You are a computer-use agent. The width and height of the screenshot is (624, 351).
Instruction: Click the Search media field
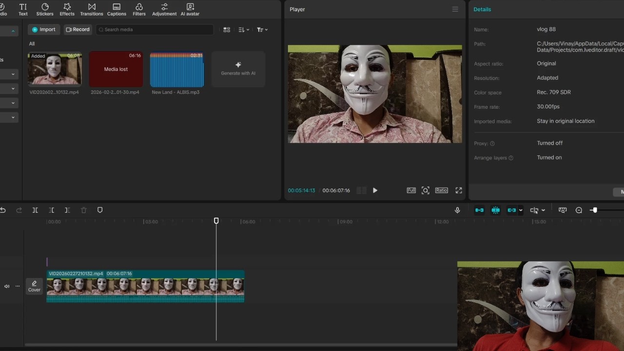(x=155, y=29)
